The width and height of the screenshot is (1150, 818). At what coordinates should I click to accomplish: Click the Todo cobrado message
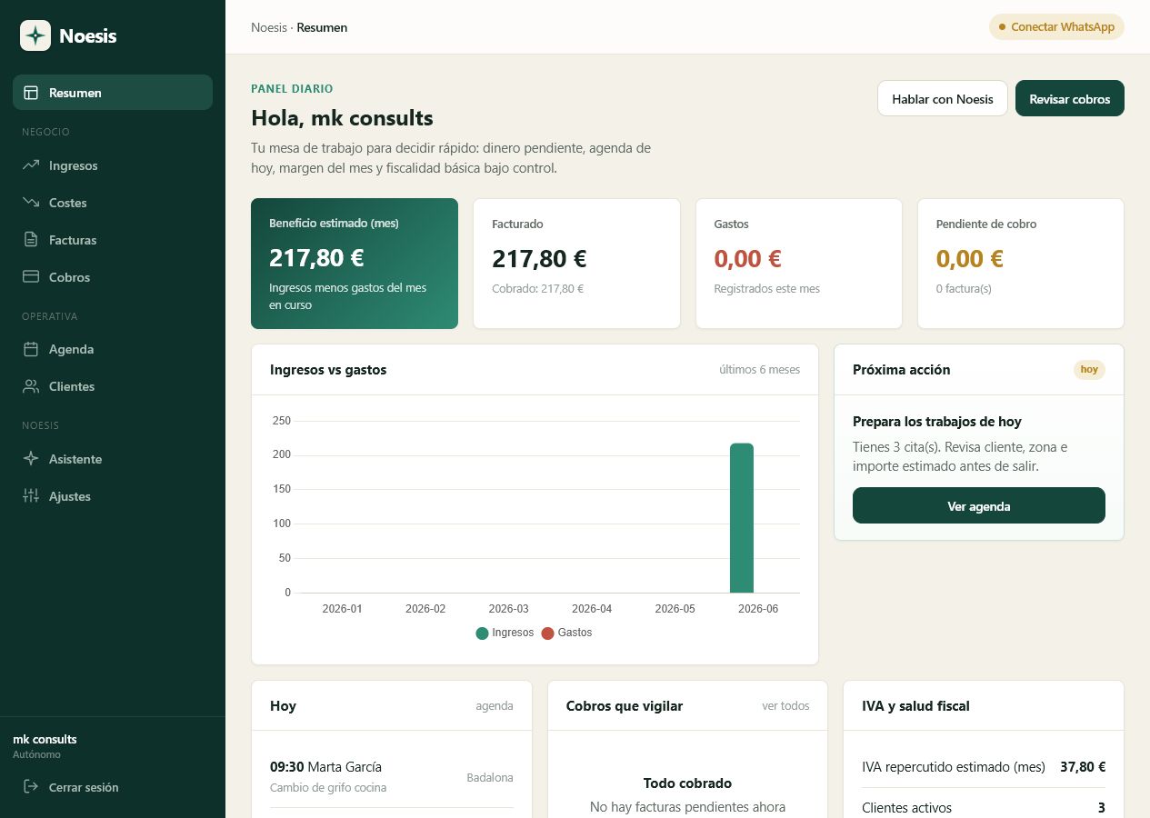687,783
